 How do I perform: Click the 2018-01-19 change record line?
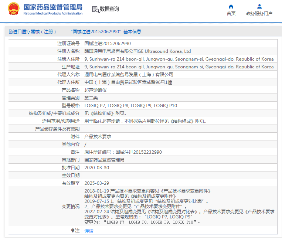click(x=147, y=191)
